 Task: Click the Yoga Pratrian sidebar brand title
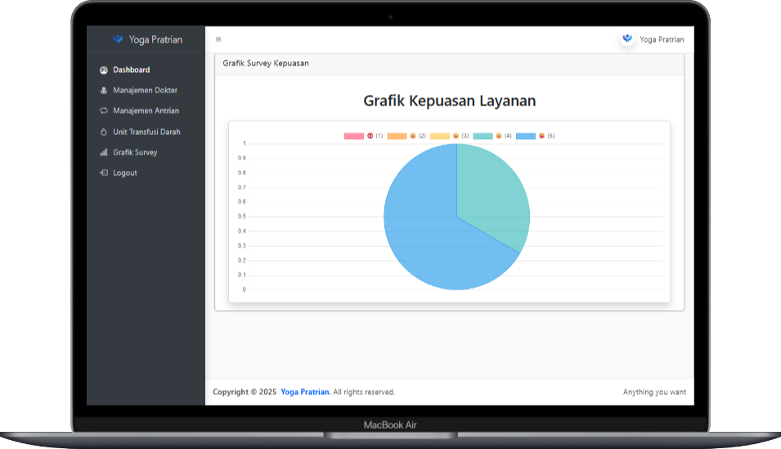click(155, 39)
